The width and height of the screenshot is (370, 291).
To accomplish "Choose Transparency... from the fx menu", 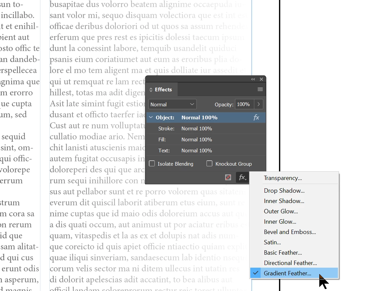I will pyautogui.click(x=294, y=178).
